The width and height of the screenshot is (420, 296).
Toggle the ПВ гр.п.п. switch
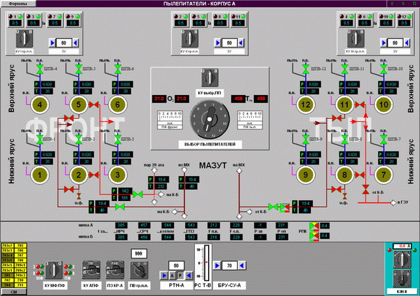click(x=139, y=270)
